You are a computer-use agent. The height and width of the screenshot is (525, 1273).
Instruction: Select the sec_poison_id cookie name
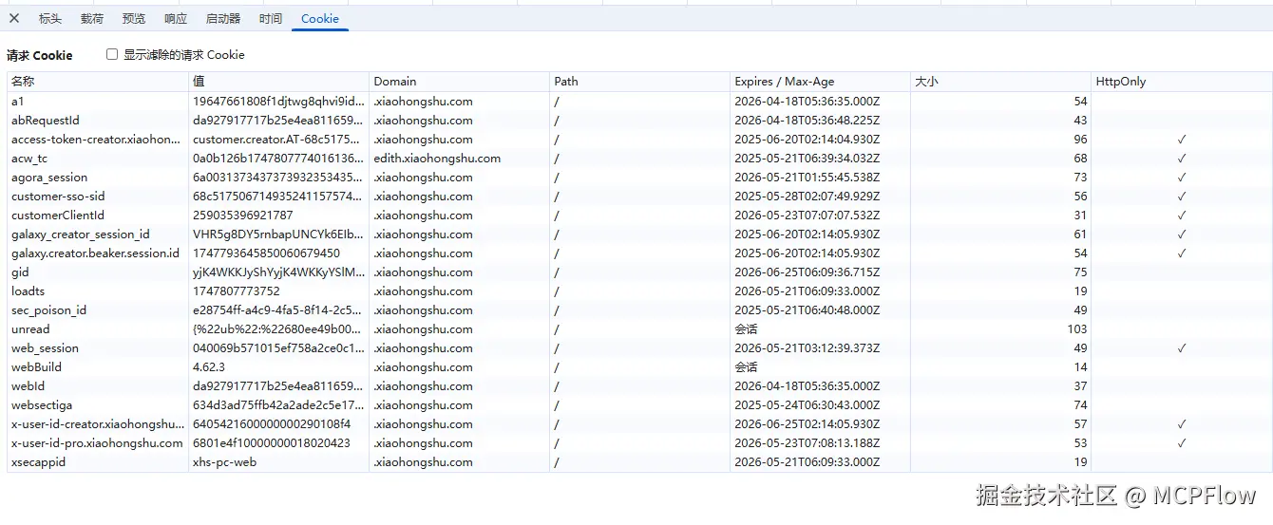(x=49, y=310)
